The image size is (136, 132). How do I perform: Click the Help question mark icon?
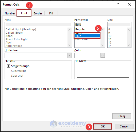[x=118, y=4]
